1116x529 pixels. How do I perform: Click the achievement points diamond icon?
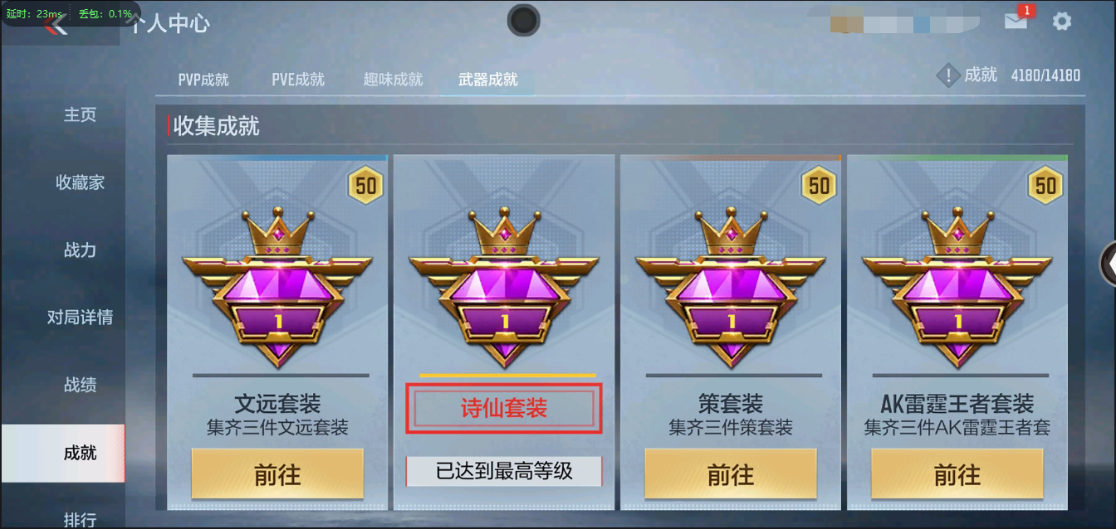pos(948,76)
